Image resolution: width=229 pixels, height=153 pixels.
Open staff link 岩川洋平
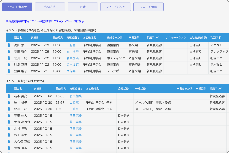72,52
